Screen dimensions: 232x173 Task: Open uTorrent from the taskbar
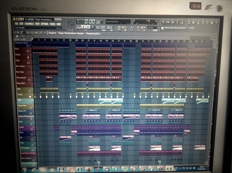[125, 169]
